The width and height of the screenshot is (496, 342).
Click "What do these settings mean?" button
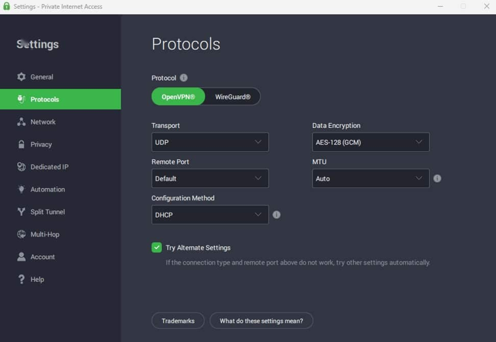tap(261, 321)
